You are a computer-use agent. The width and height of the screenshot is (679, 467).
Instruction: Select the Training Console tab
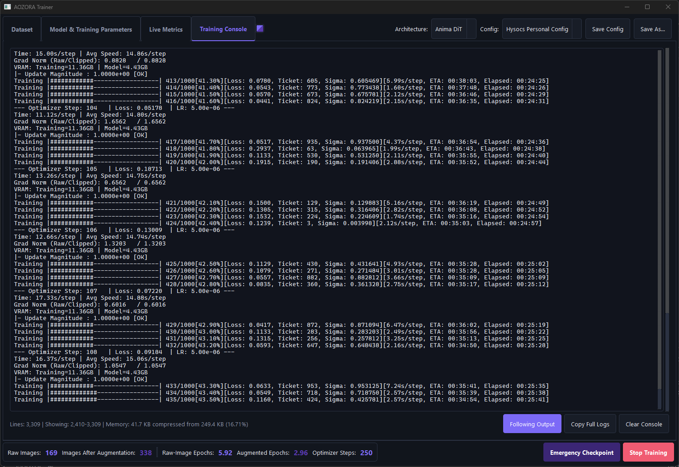tap(223, 29)
